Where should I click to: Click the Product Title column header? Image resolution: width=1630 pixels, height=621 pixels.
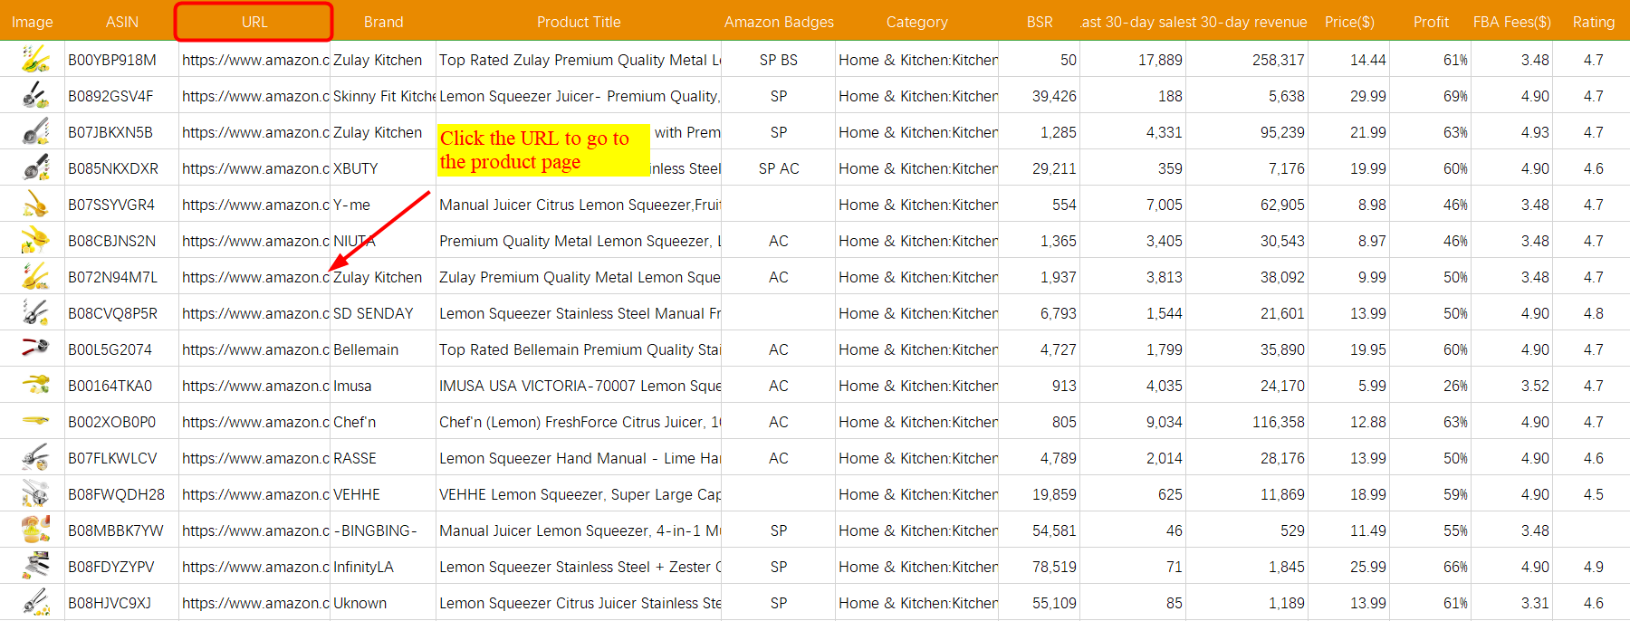(x=579, y=22)
